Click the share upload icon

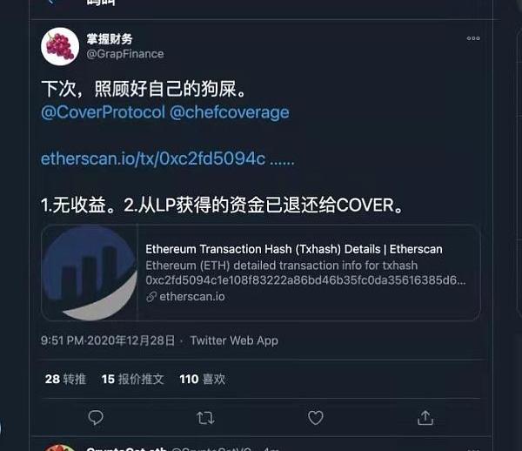pyautogui.click(x=425, y=418)
